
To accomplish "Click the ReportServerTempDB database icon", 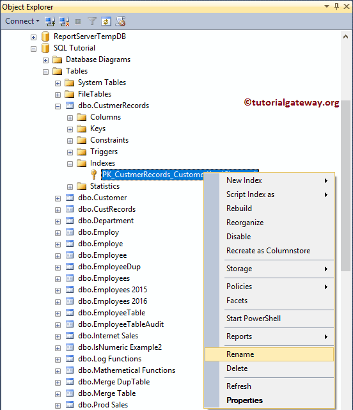I will [45, 36].
